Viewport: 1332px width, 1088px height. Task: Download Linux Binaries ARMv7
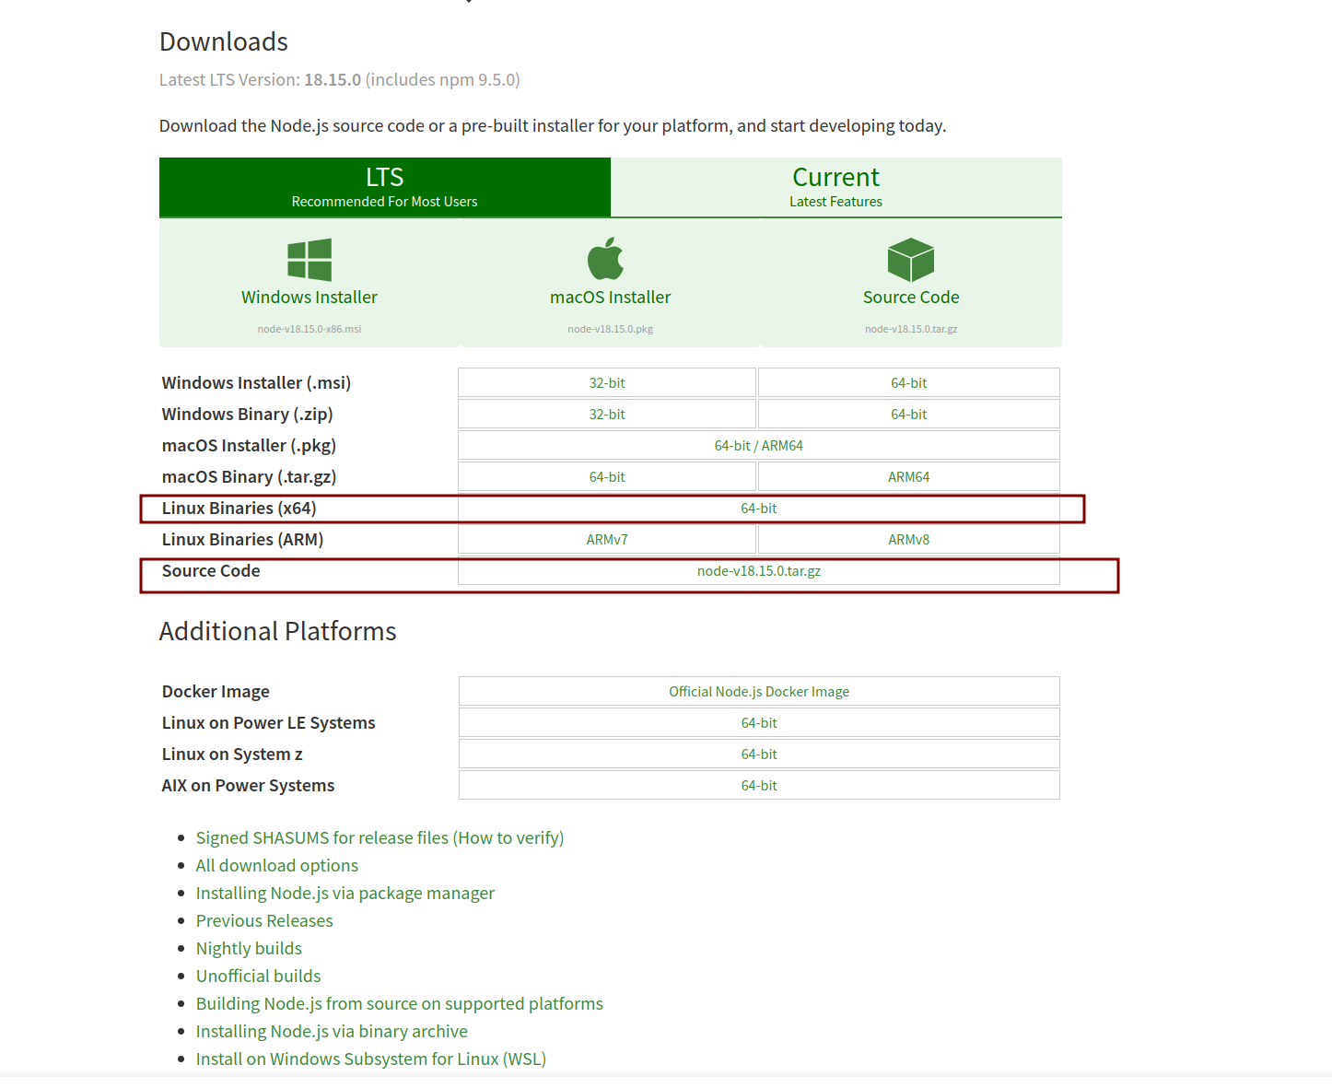(x=607, y=539)
